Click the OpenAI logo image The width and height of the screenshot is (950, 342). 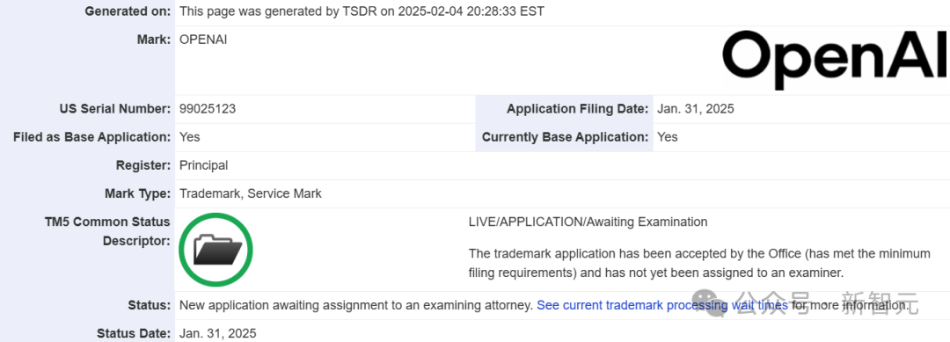(x=837, y=59)
